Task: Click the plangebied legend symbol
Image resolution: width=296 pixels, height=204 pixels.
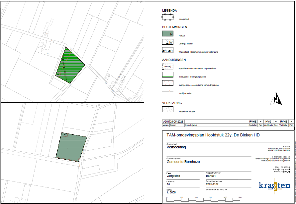Action: [168, 17]
